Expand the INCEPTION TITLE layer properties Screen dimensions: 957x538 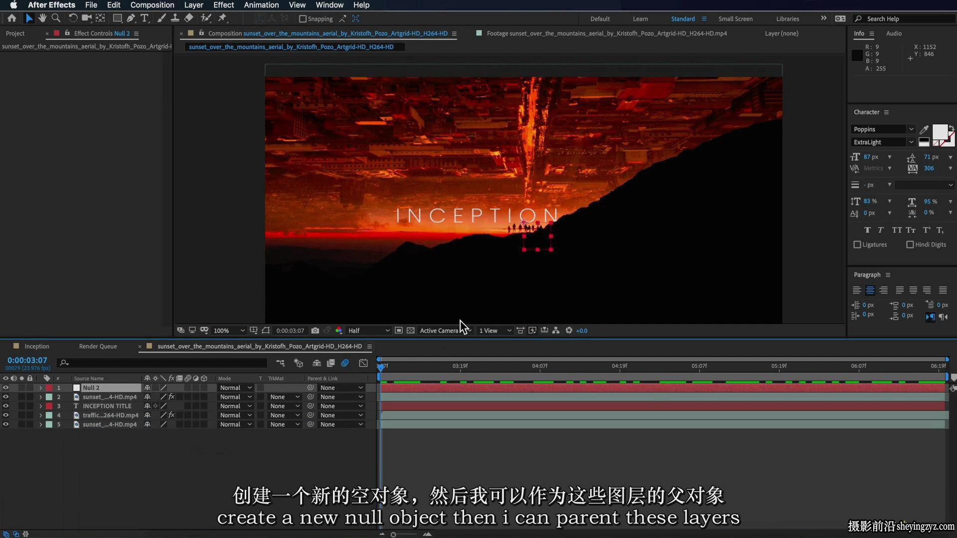pos(40,406)
